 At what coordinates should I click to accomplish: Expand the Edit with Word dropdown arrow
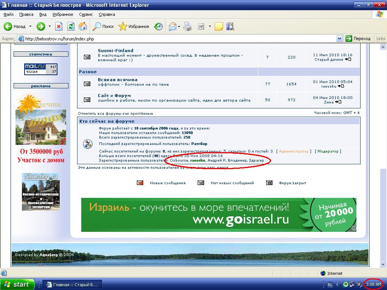tap(210, 26)
